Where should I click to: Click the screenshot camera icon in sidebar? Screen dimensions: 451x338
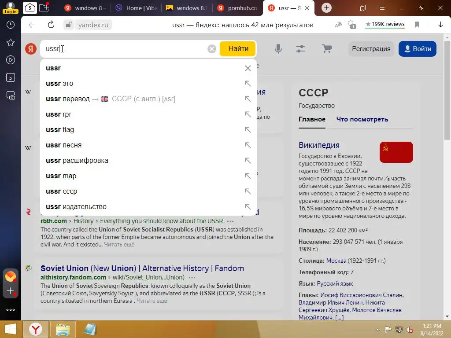11,95
